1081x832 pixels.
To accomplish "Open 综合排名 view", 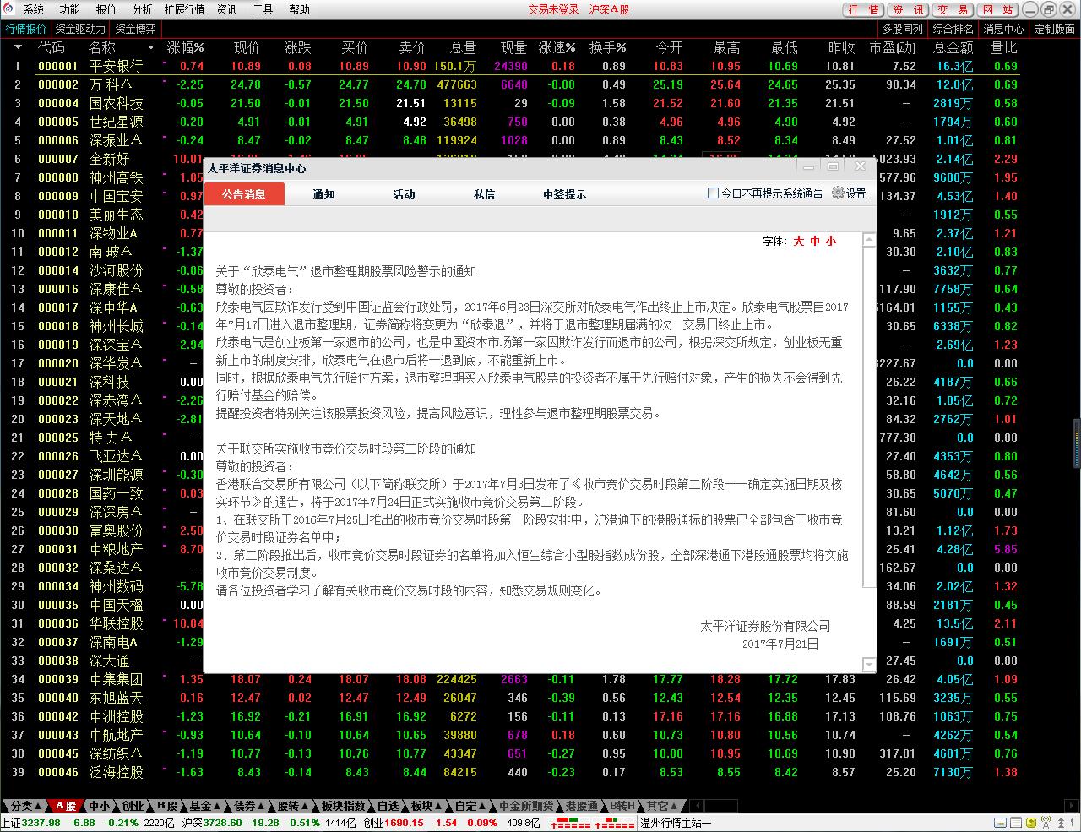I will [953, 29].
